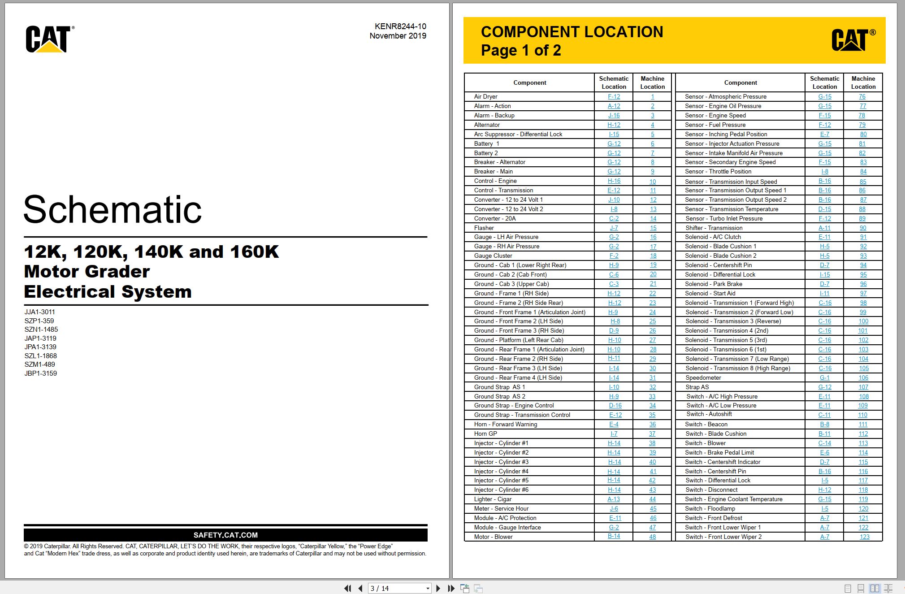Viewport: 905px width, 594px height.
Task: Go to the previous page
Action: (x=360, y=588)
